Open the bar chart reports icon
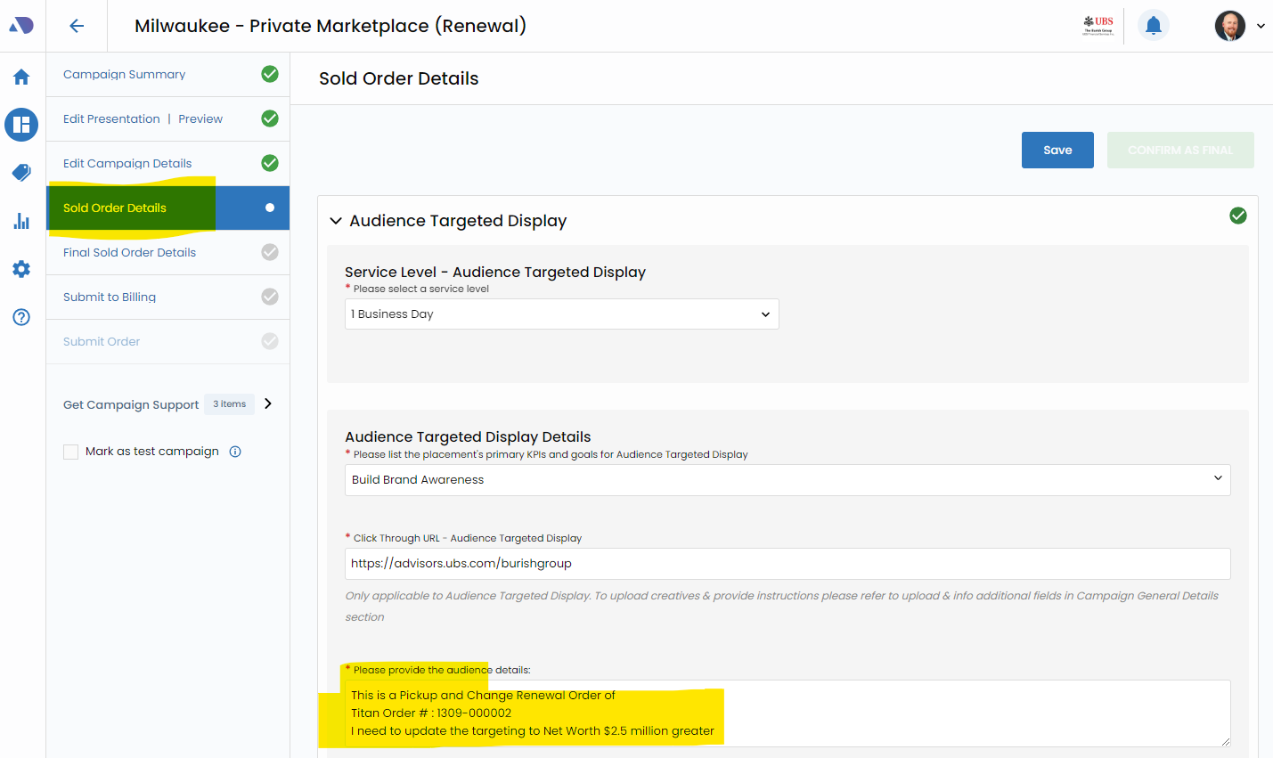Image resolution: width=1273 pixels, height=758 pixels. click(x=21, y=221)
